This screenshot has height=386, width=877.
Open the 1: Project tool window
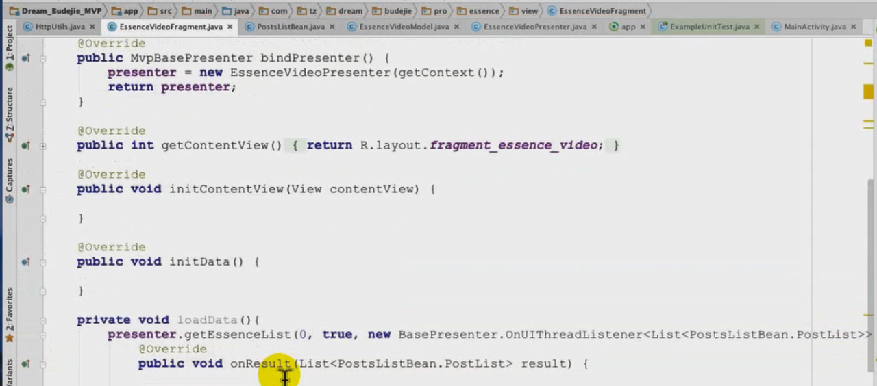10,48
